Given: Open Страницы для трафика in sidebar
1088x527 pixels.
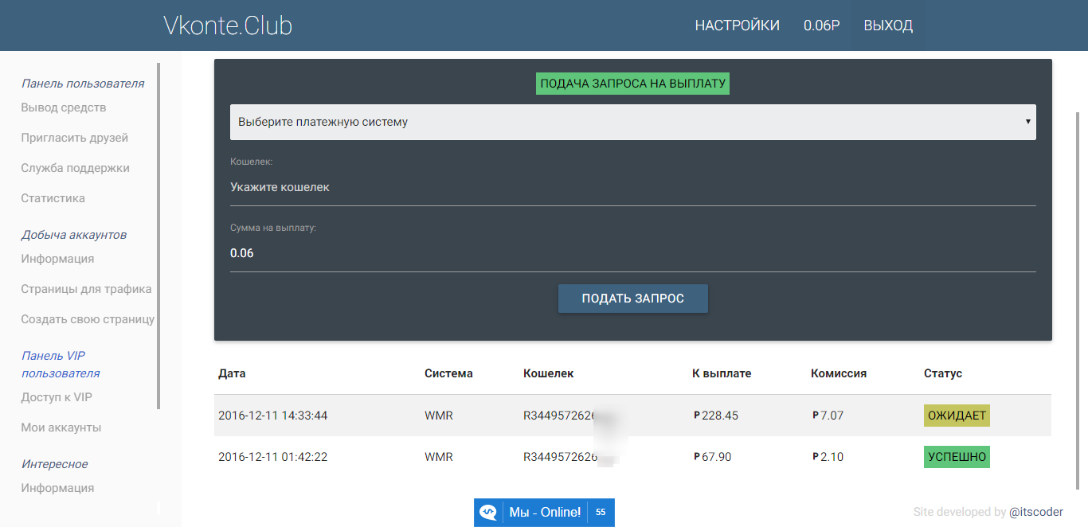Looking at the screenshot, I should tap(86, 289).
